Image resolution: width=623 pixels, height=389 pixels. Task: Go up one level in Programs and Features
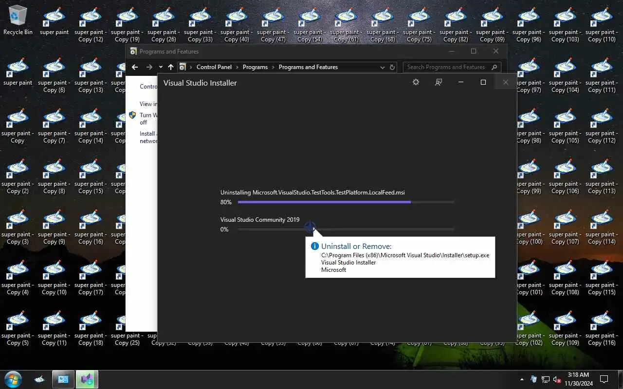[170, 67]
